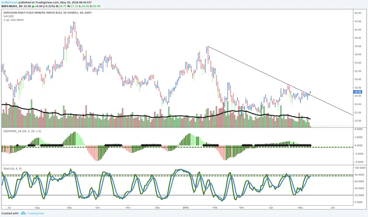Screen dimensions: 368x217
Task: Click the 8.0000 momentum axis label
Action: tap(359, 129)
